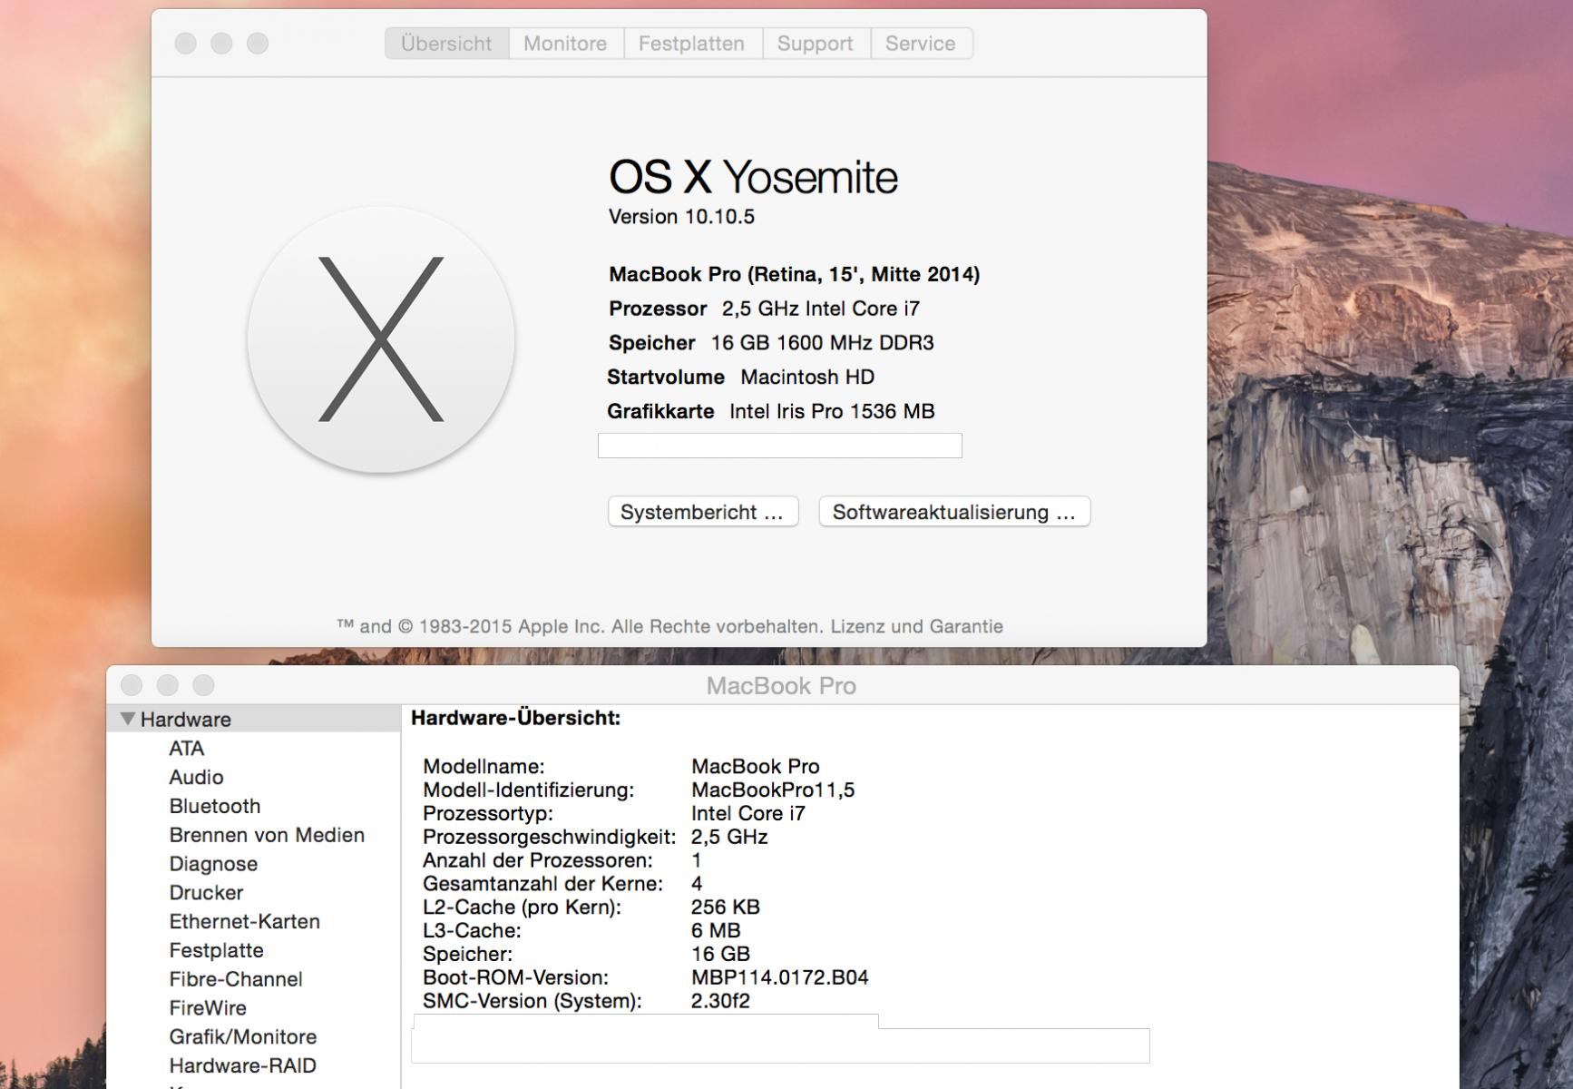
Task: Open the Monitore tab
Action: tap(565, 44)
